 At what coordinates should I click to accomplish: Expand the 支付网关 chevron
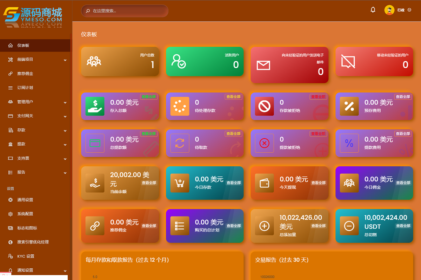tap(65, 116)
